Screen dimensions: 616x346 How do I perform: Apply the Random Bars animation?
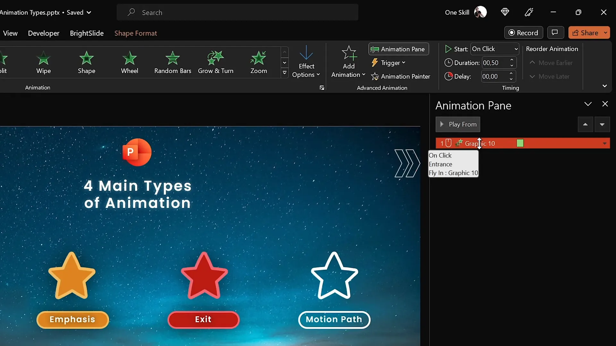(173, 62)
